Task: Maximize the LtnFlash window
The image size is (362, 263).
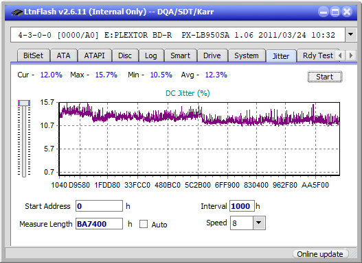Action: 335,12
